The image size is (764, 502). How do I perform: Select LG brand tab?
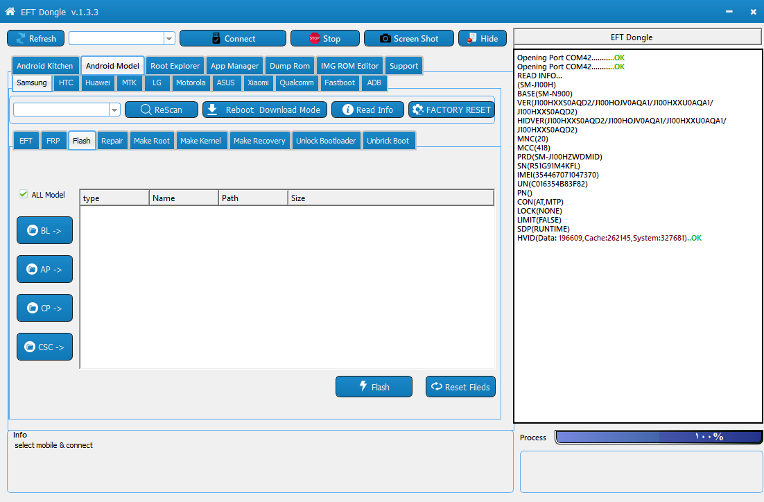pos(157,83)
